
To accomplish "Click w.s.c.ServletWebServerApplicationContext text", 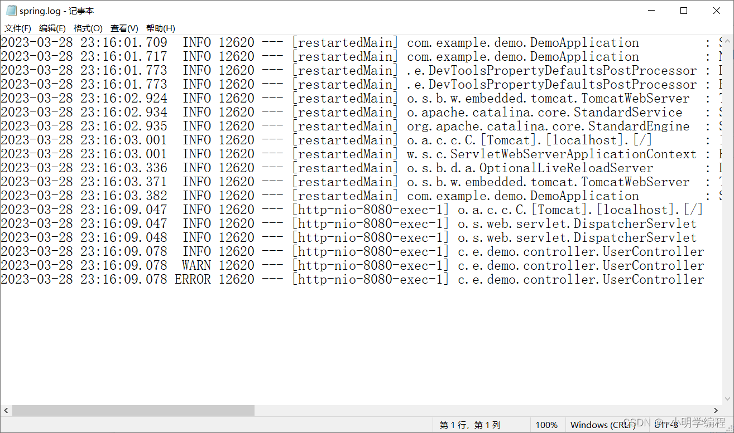I will (551, 154).
